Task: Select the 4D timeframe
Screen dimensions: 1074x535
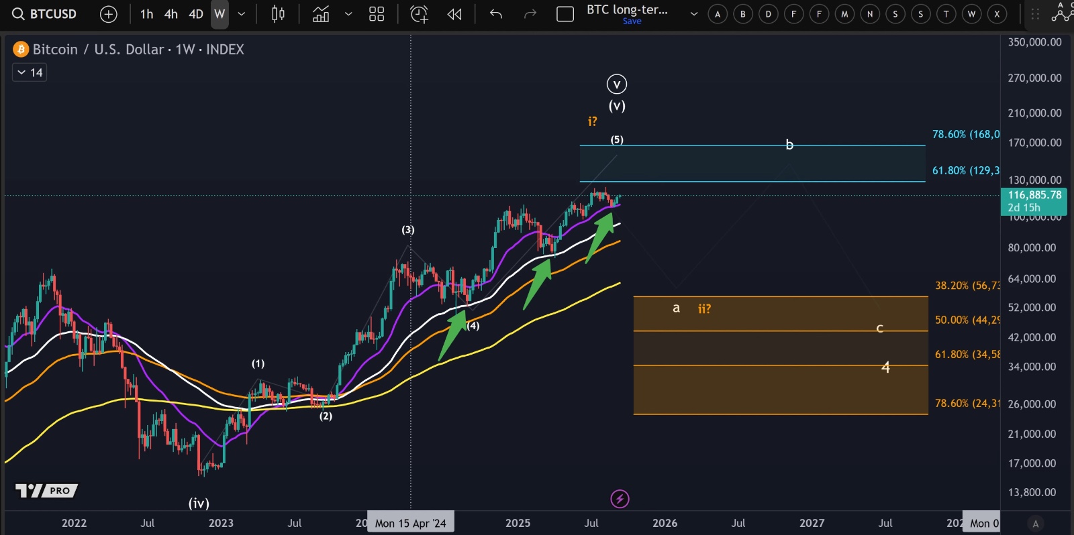Action: (x=195, y=14)
